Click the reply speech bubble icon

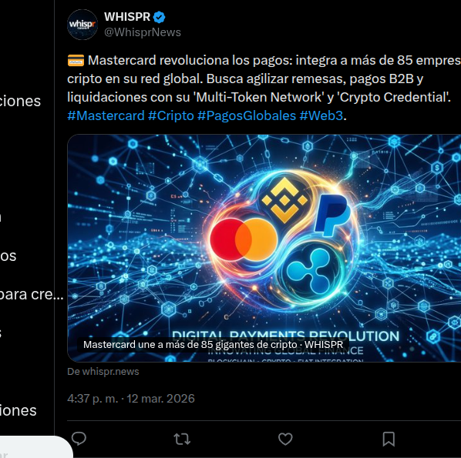(x=79, y=440)
